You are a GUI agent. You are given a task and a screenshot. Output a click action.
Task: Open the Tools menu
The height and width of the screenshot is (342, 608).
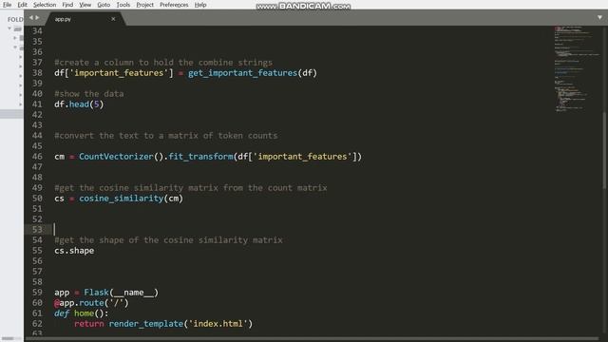[x=123, y=5]
